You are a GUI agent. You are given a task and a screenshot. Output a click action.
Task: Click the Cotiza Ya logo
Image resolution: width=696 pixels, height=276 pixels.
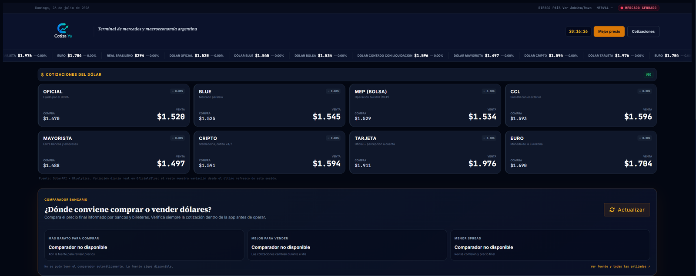(63, 31)
